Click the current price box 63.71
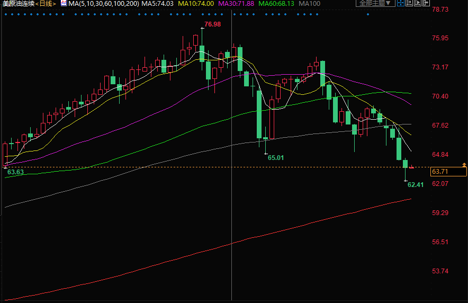 tap(440, 172)
